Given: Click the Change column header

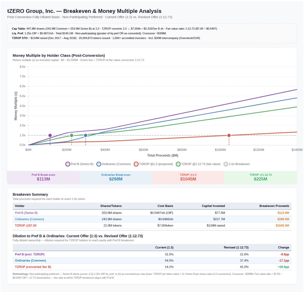Looking at the screenshot, I should tap(283, 247).
